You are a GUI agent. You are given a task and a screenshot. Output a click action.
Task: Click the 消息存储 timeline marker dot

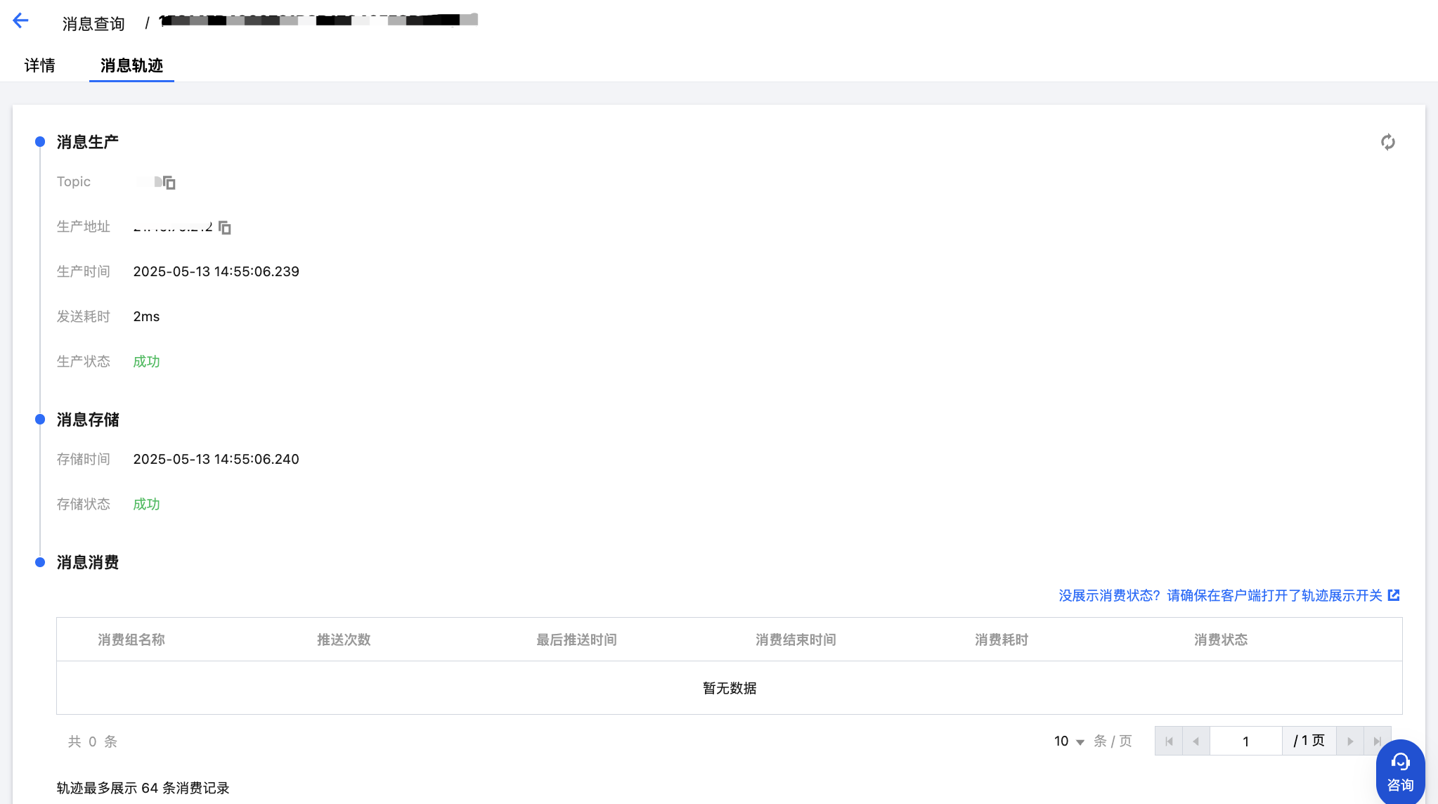pyautogui.click(x=40, y=420)
